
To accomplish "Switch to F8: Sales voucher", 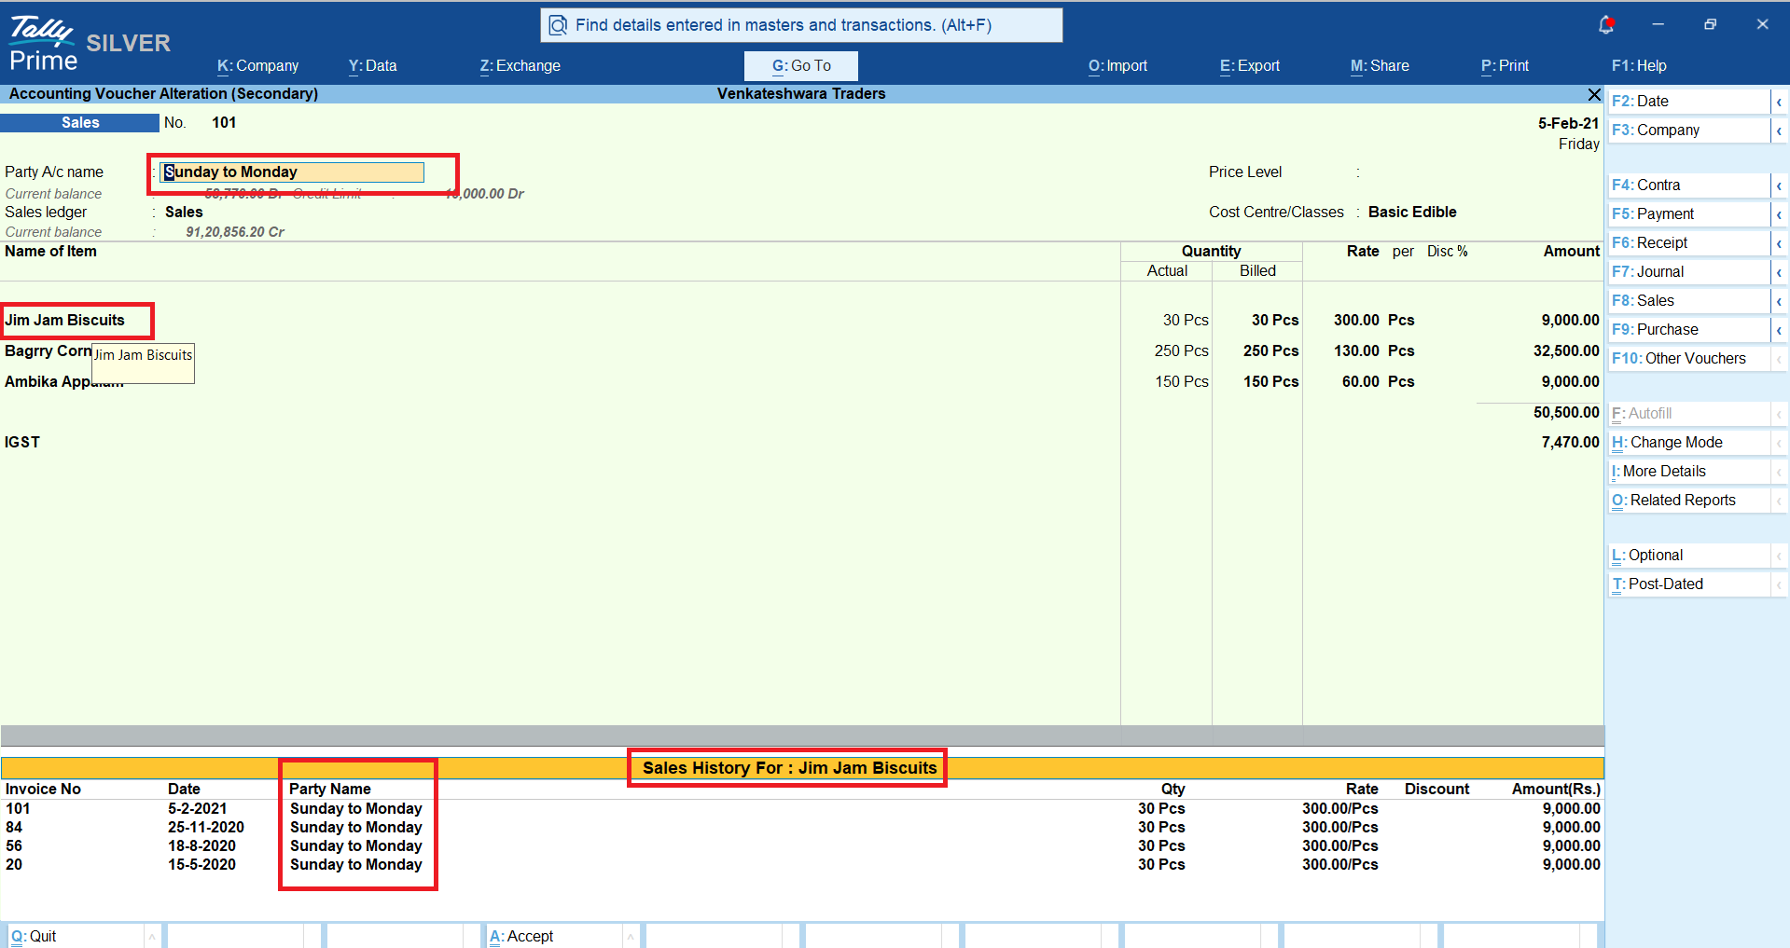I will [1689, 301].
